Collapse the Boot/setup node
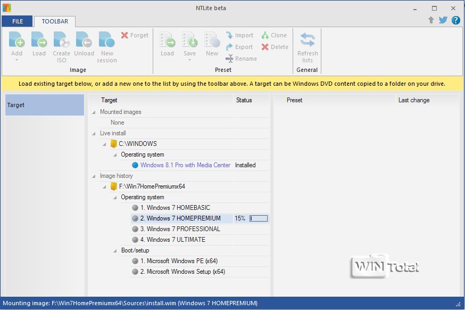Screen dimensions: 465x310 115,251
